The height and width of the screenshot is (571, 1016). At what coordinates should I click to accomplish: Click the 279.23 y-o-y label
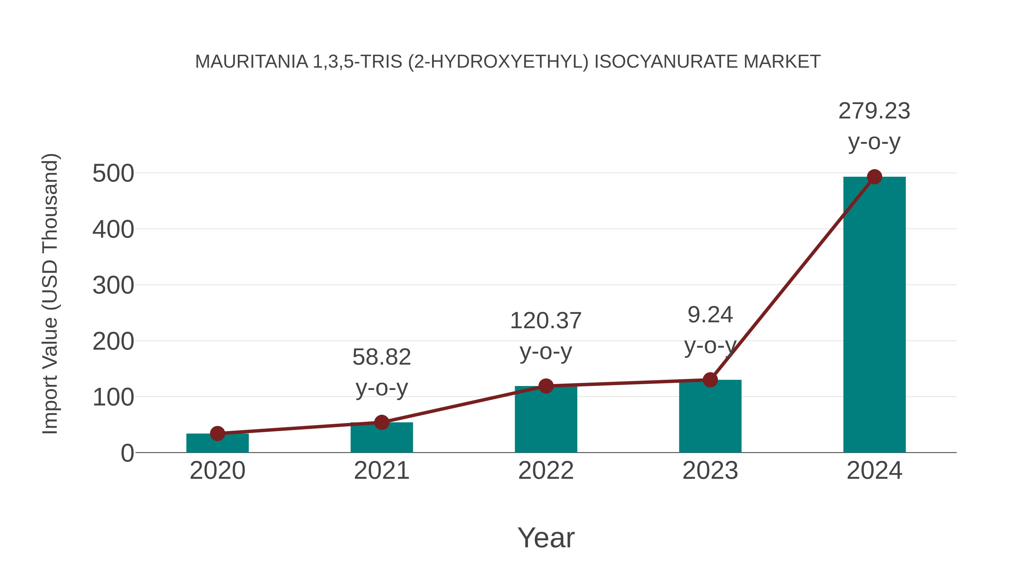click(874, 127)
